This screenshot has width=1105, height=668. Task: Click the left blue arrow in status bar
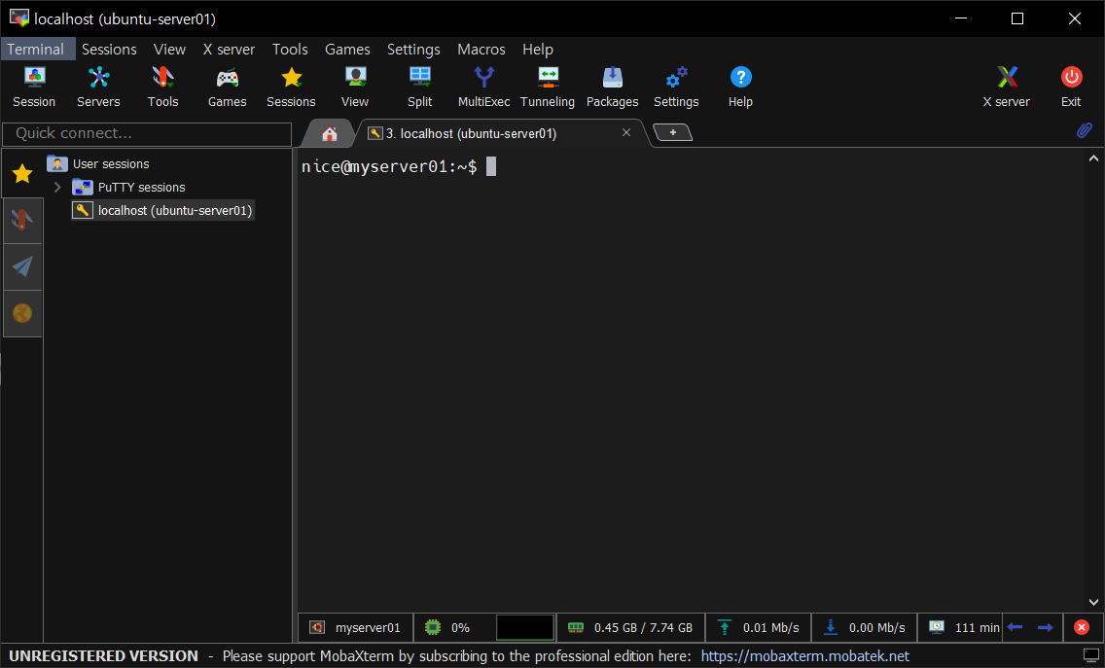[x=1015, y=627]
